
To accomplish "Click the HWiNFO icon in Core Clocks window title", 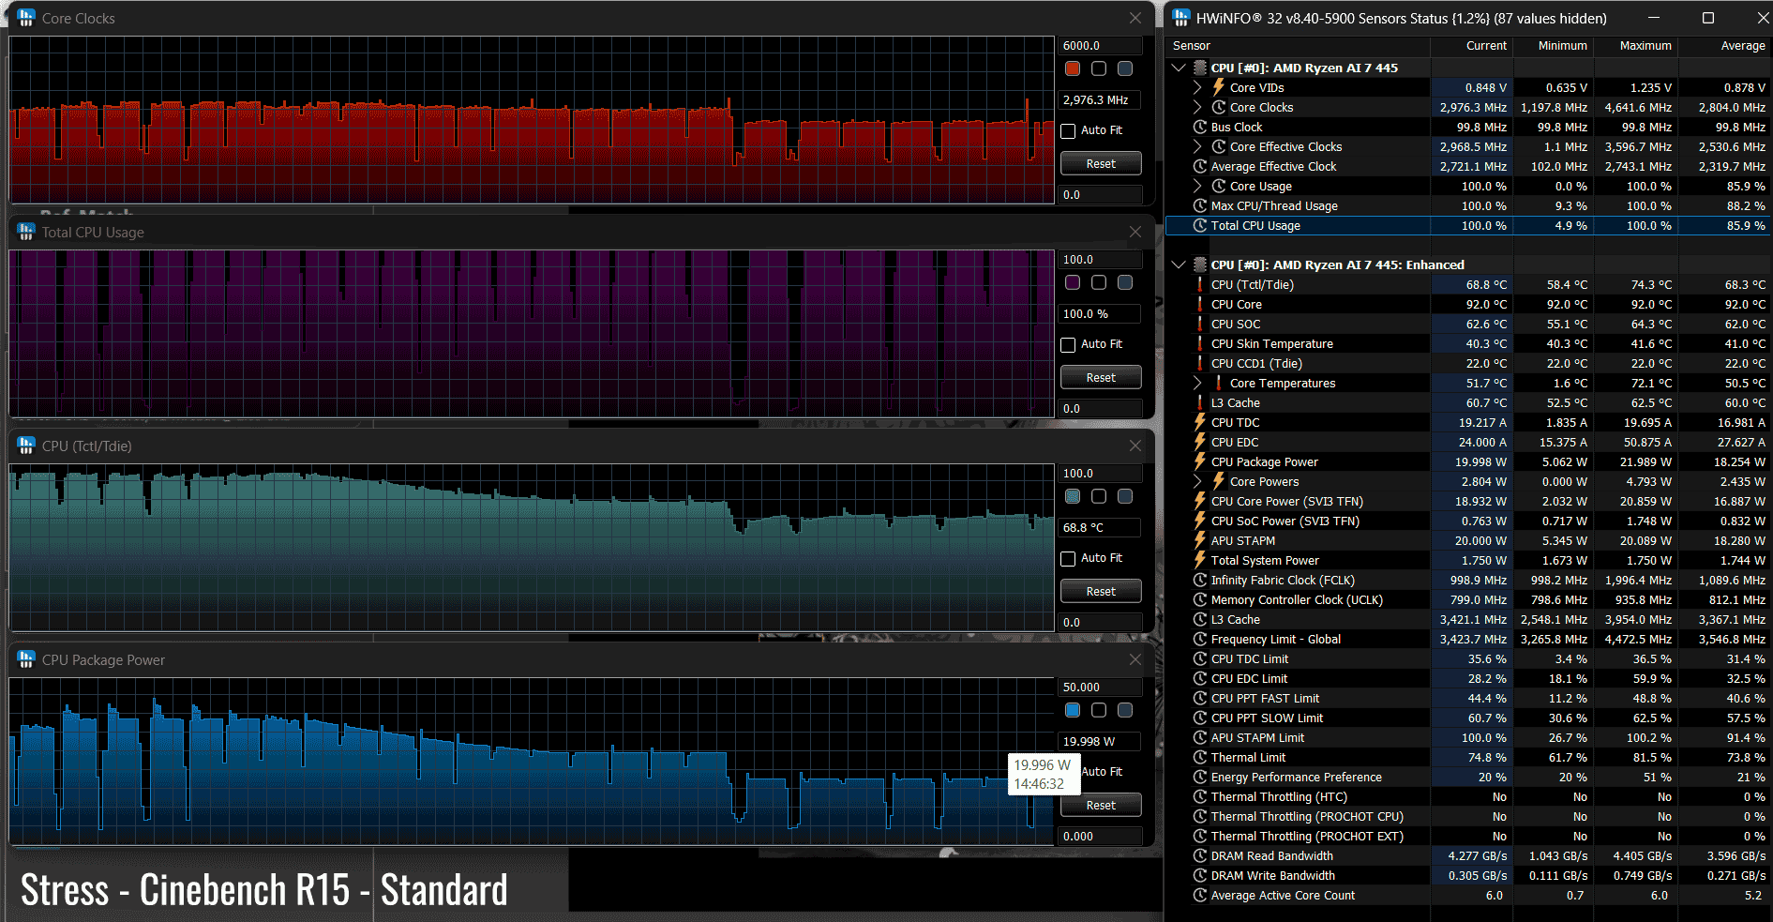I will [x=26, y=18].
